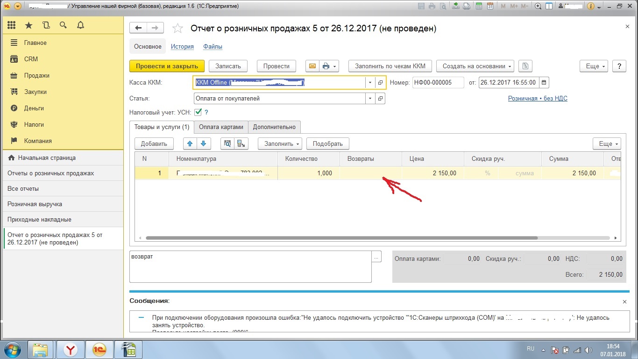Screen dimensions: 638x359
Task: Switch to the Дополнительно tab
Action: click(274, 127)
